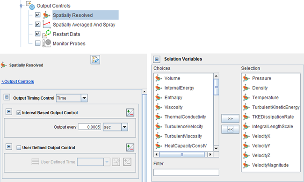Click the Monitor Probes thermometer icon

pos(46,43)
